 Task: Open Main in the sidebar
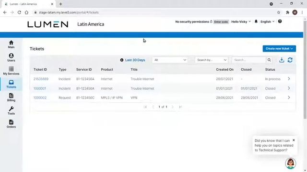[x=11, y=44]
